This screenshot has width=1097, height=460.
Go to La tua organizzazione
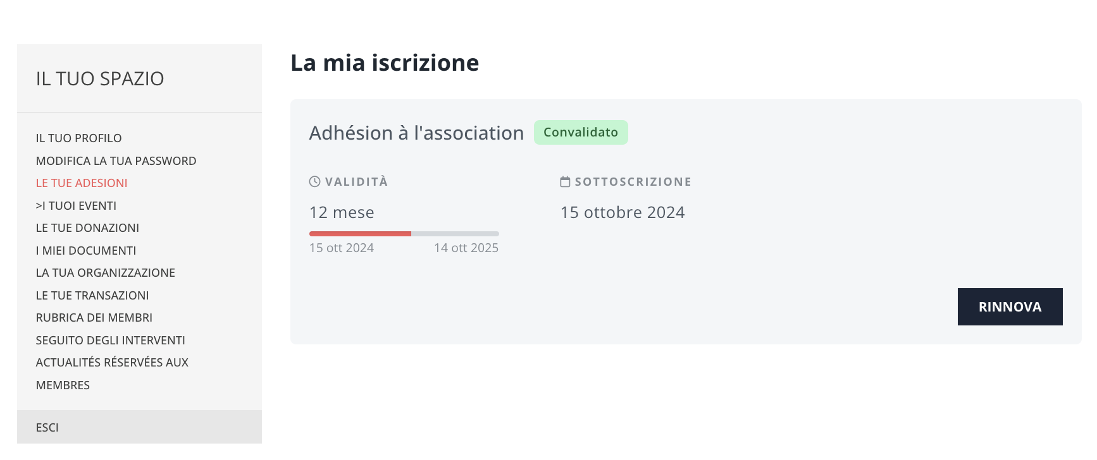click(106, 273)
